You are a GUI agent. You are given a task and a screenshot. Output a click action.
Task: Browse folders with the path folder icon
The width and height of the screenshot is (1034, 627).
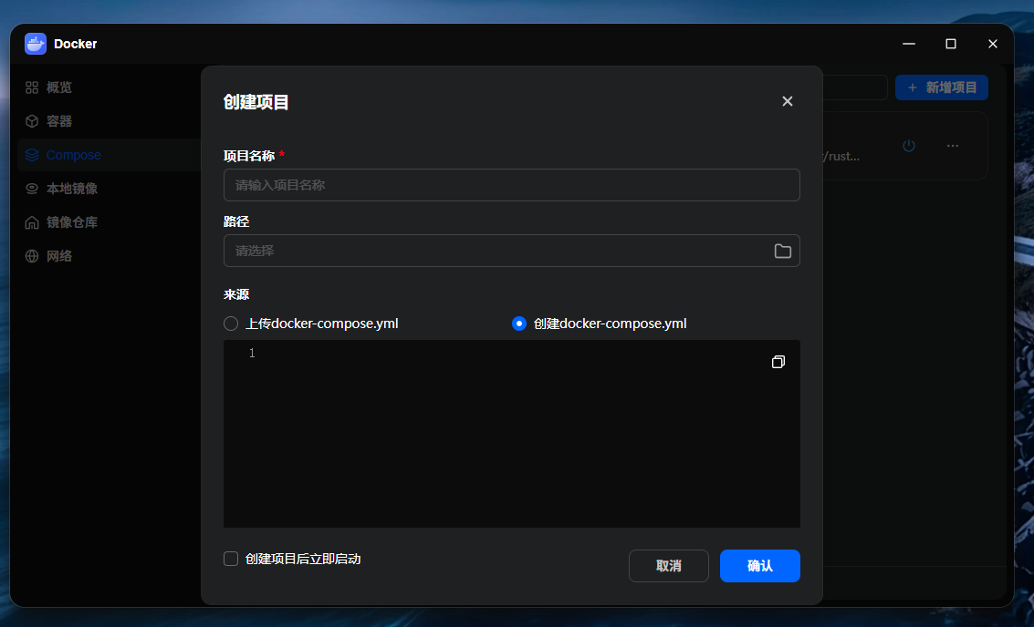click(x=783, y=251)
